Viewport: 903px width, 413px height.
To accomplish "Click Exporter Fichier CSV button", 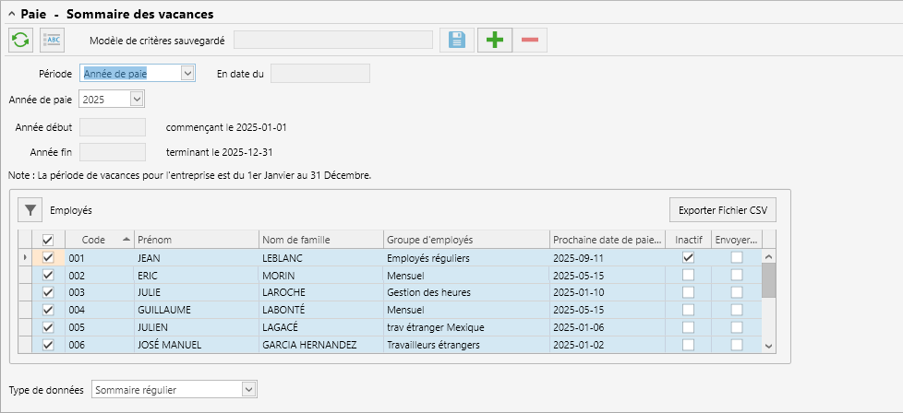I will [x=723, y=210].
